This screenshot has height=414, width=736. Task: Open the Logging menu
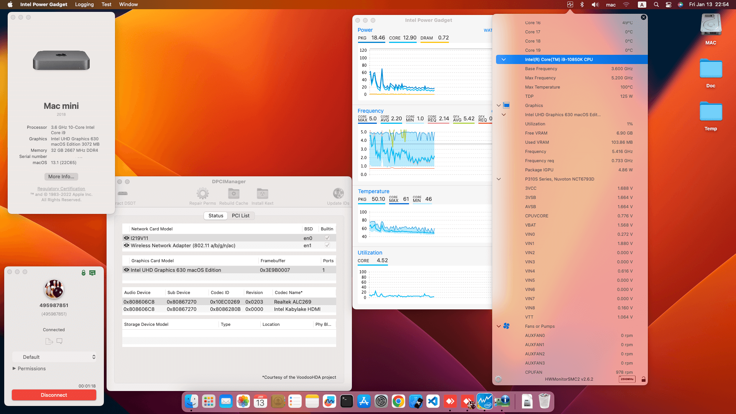coord(84,4)
